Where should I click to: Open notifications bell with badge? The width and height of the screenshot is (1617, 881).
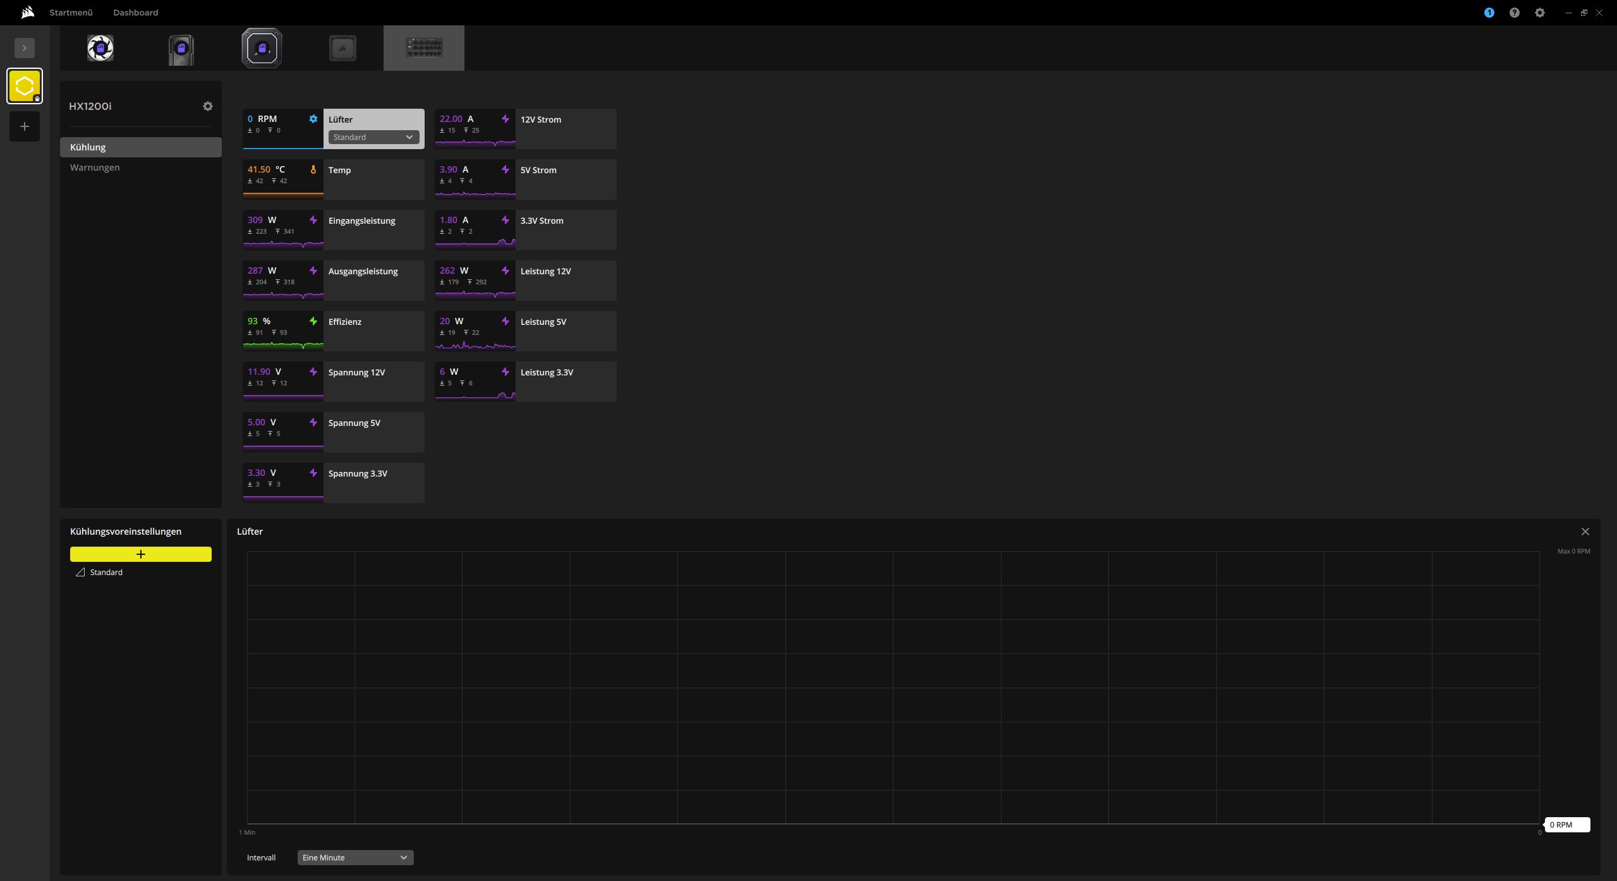(x=1489, y=13)
